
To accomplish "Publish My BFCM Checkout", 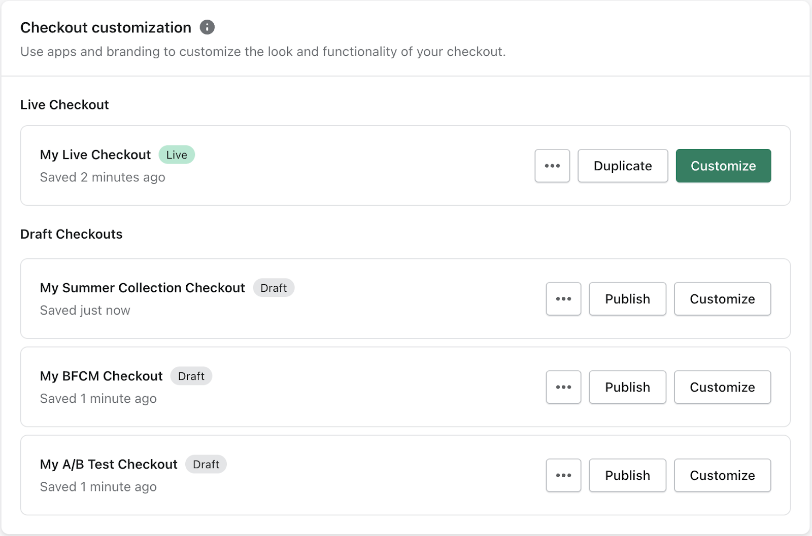I will click(627, 387).
